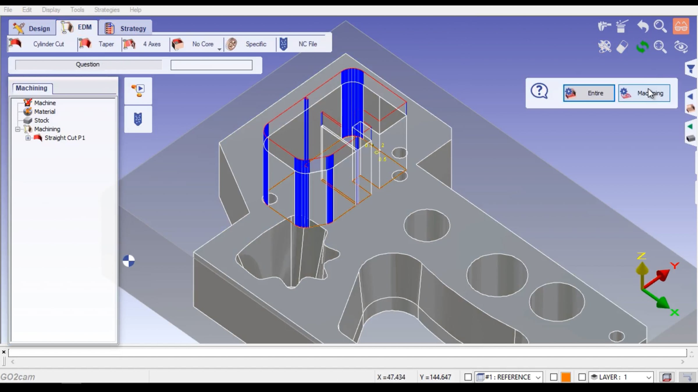Click the question mark help icon
The width and height of the screenshot is (698, 392).
click(x=539, y=92)
